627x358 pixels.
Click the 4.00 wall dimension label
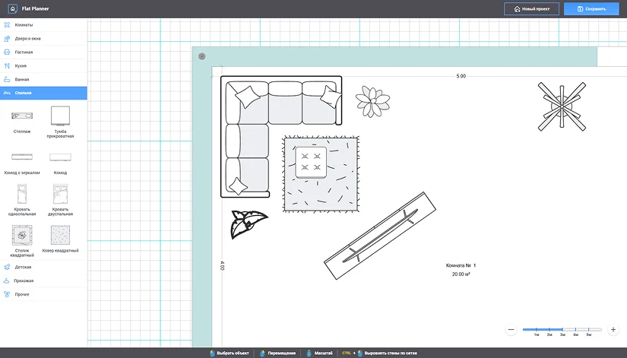[x=223, y=265]
